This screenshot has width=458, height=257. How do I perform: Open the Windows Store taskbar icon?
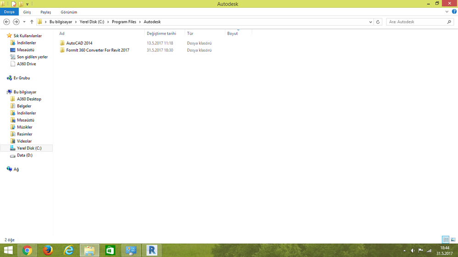click(110, 250)
